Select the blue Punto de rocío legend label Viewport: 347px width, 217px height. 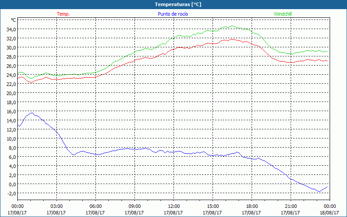pos(173,14)
